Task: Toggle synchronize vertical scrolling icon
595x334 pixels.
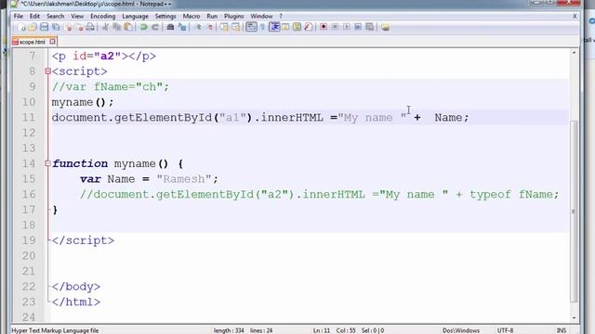Action: click(224, 27)
